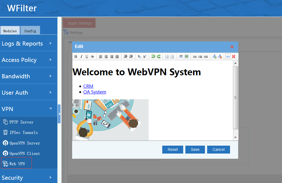282x183 pixels.
Task: Apply H1 heading style
Action: (195, 56)
